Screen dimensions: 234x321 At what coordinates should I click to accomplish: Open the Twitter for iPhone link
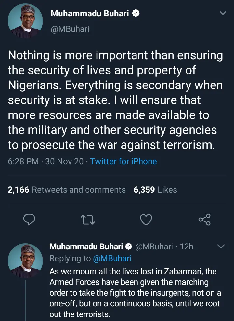point(123,161)
